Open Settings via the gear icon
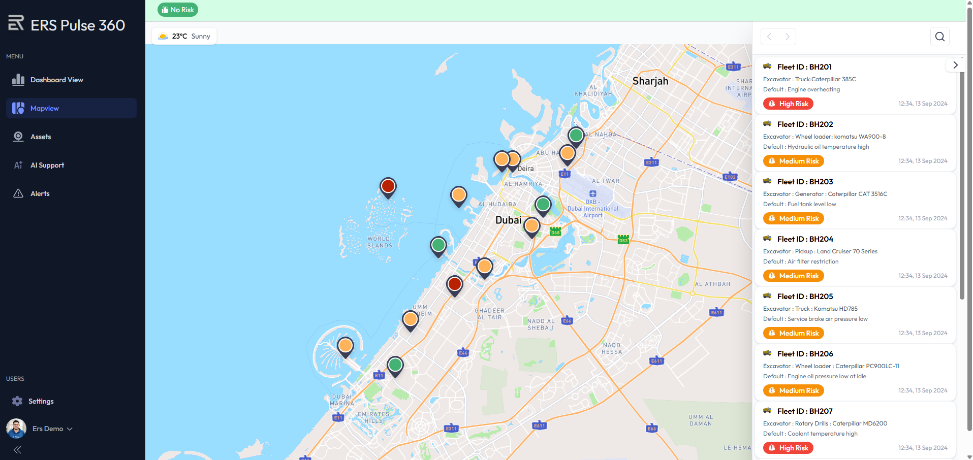Image resolution: width=973 pixels, height=460 pixels. pos(17,401)
